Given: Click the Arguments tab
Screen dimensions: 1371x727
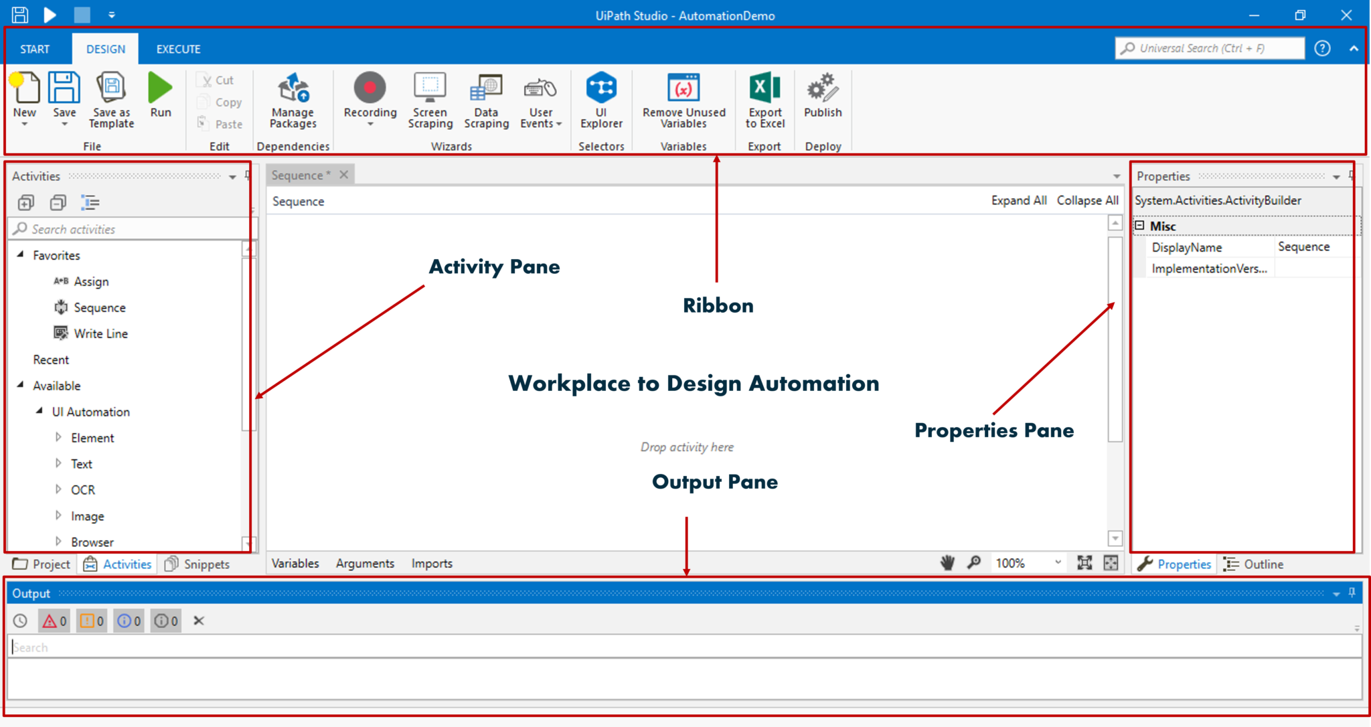Looking at the screenshot, I should coord(363,563).
